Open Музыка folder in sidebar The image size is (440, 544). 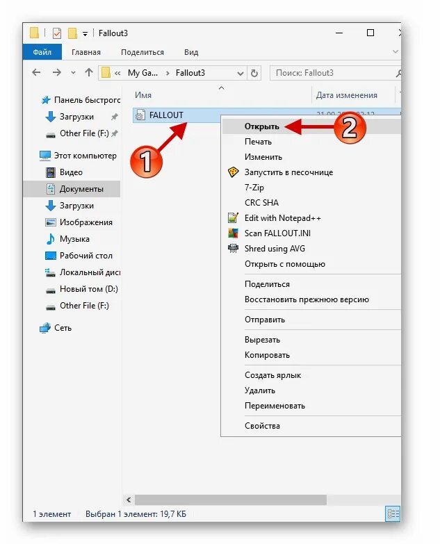click(x=74, y=239)
